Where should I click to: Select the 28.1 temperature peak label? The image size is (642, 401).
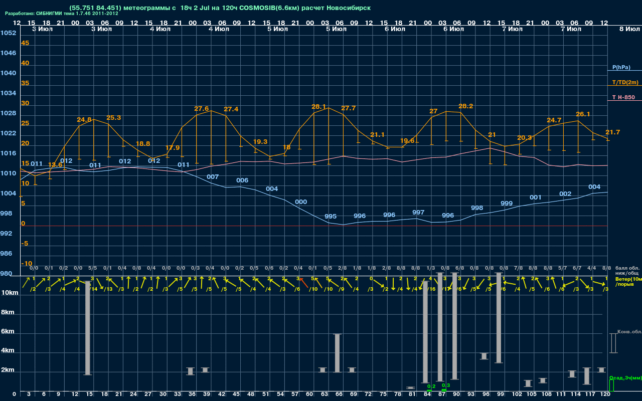tap(319, 106)
